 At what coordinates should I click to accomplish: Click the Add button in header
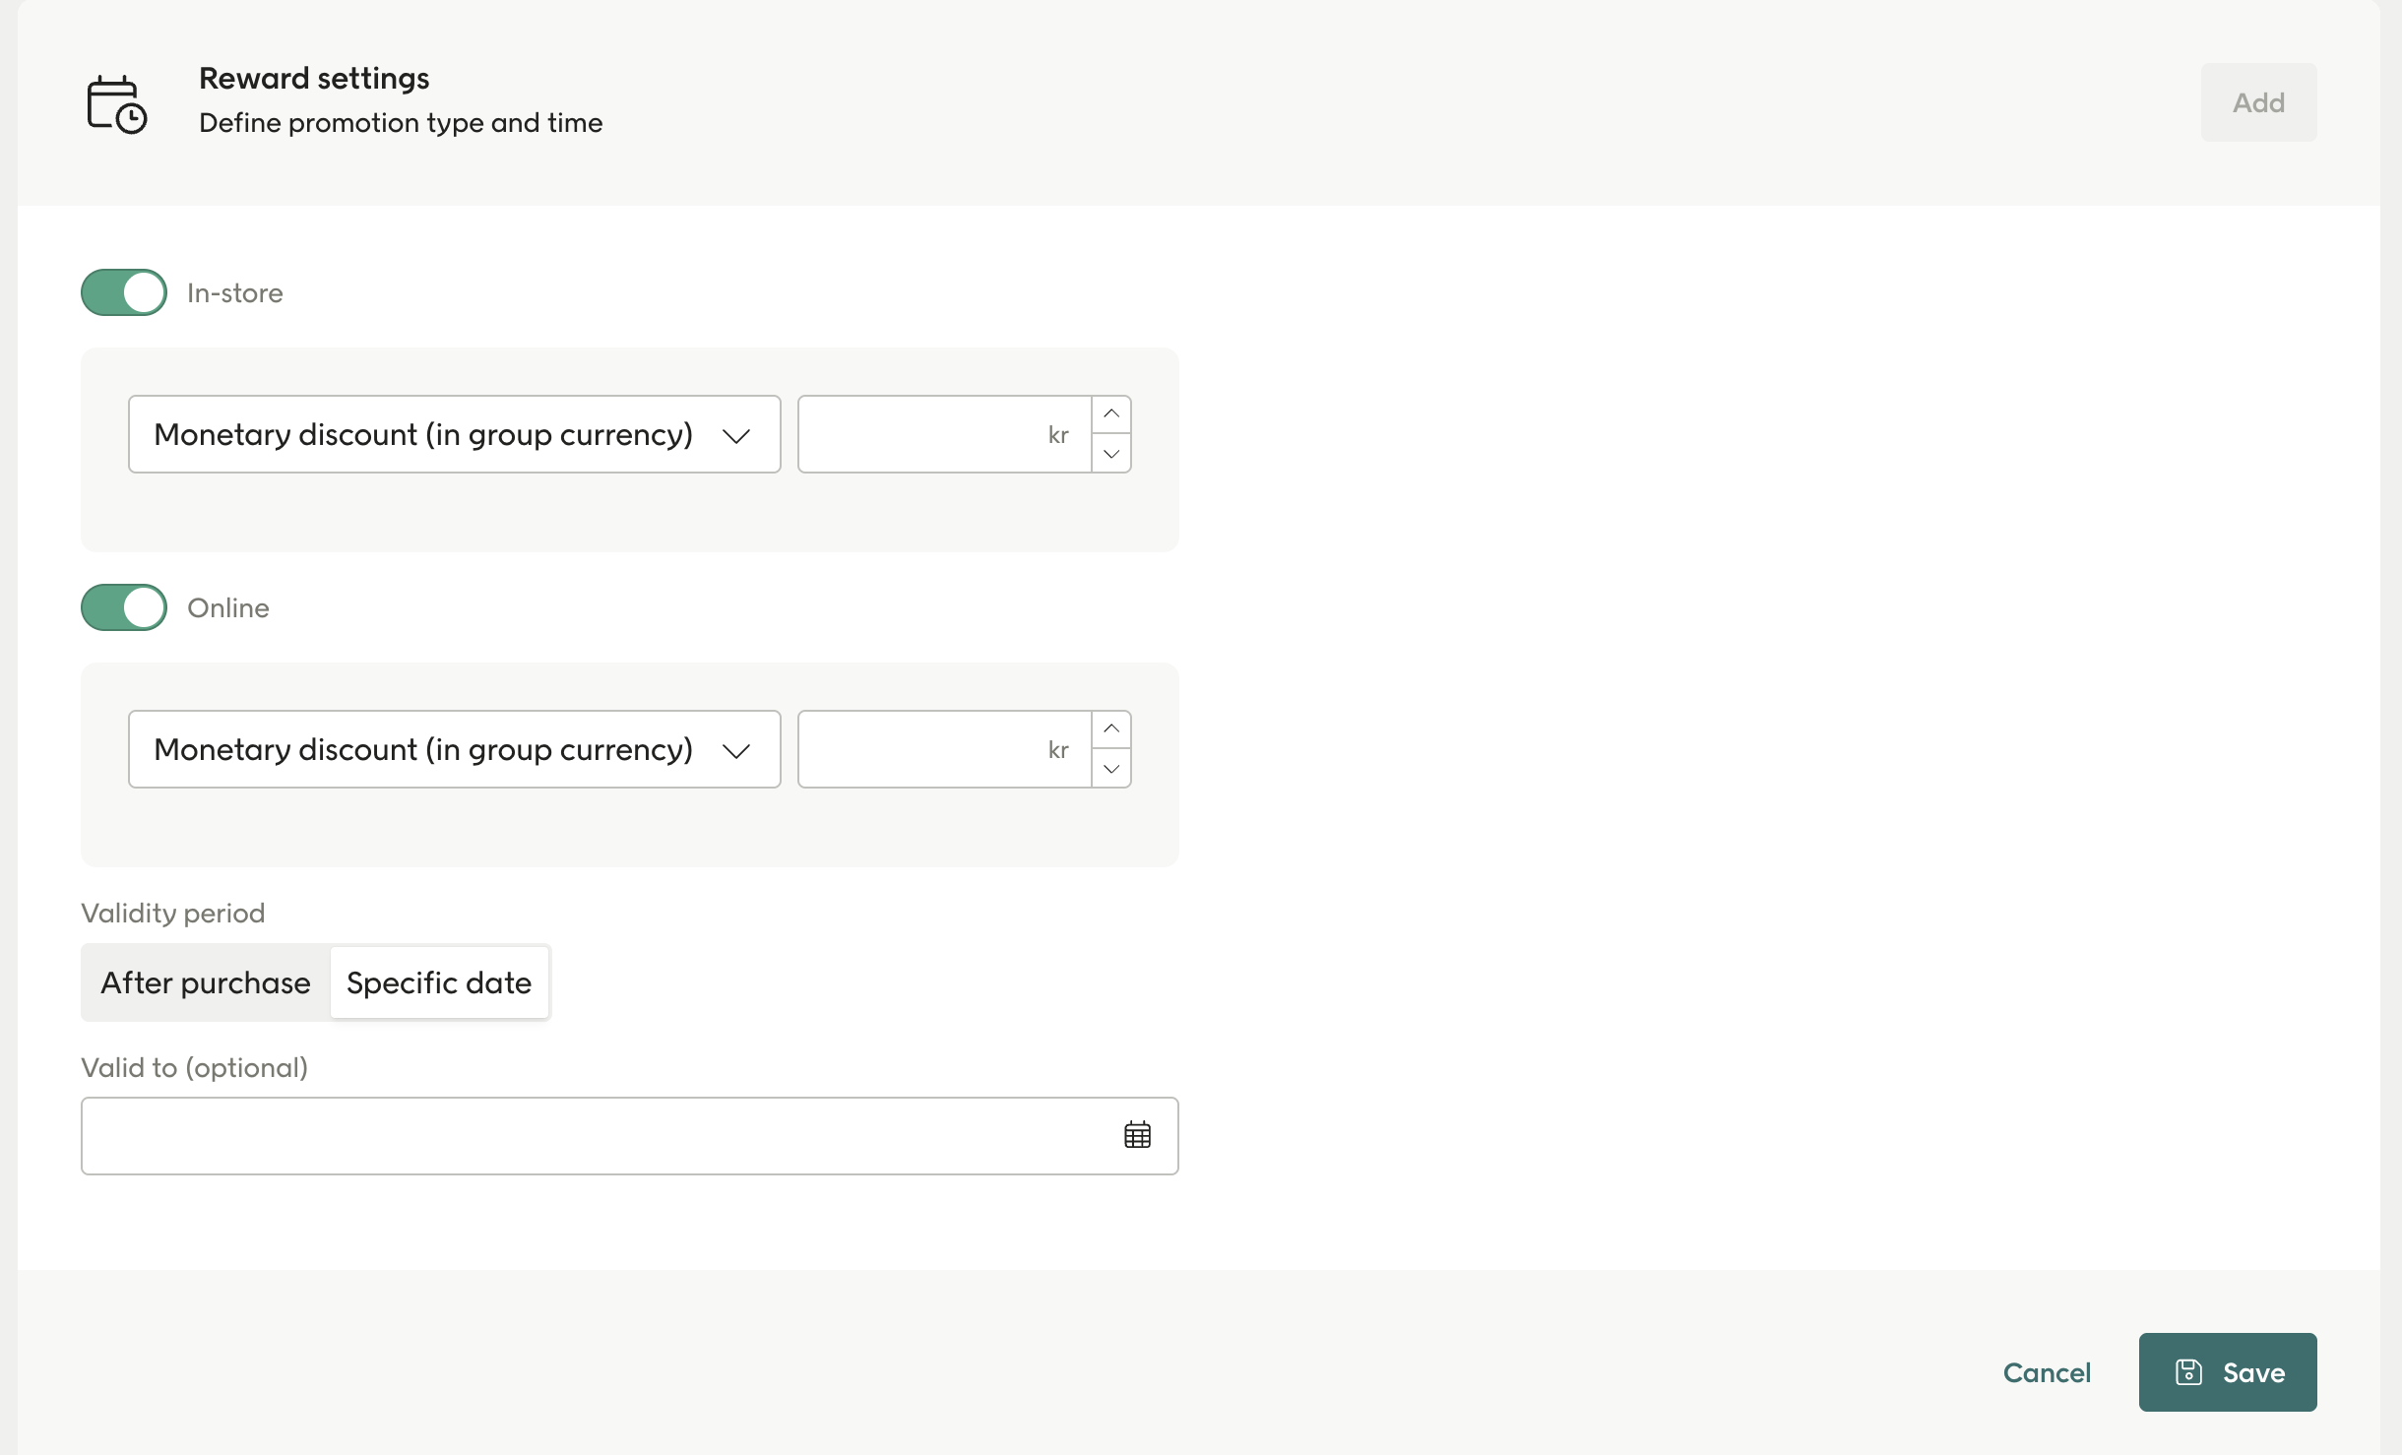pos(2258,102)
